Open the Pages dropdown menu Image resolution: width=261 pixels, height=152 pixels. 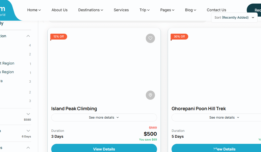tap(167, 10)
